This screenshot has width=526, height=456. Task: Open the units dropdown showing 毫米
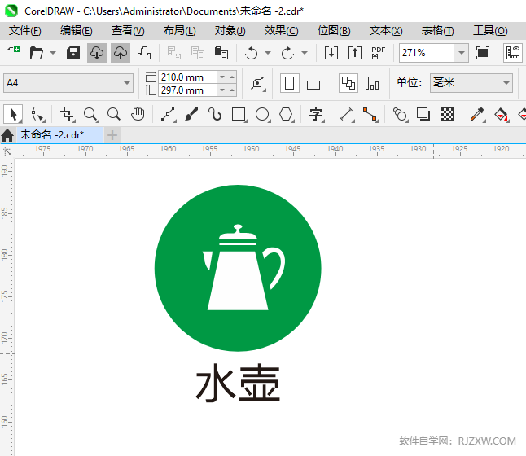click(x=471, y=83)
